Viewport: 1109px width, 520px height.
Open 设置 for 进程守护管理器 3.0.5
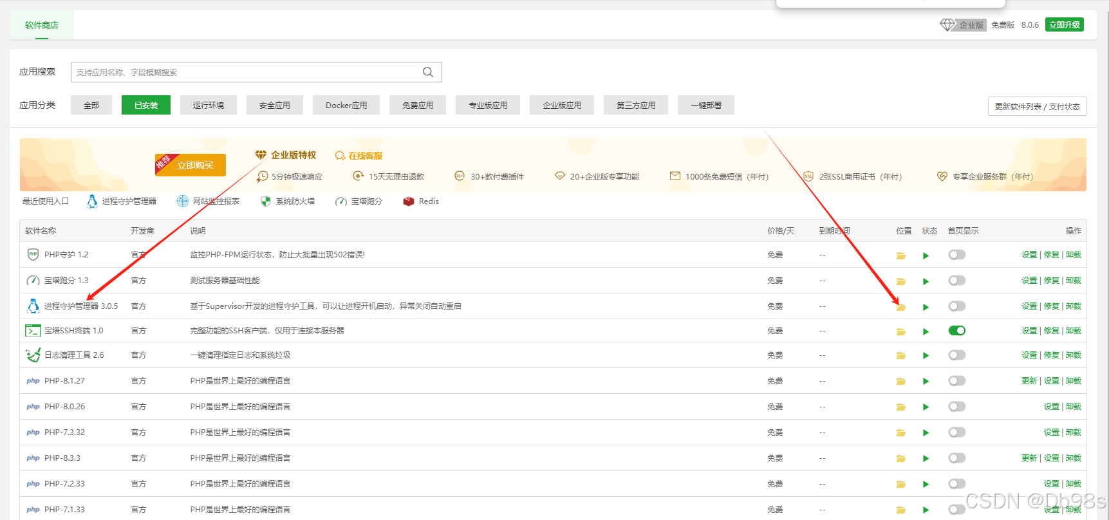pyautogui.click(x=1029, y=306)
